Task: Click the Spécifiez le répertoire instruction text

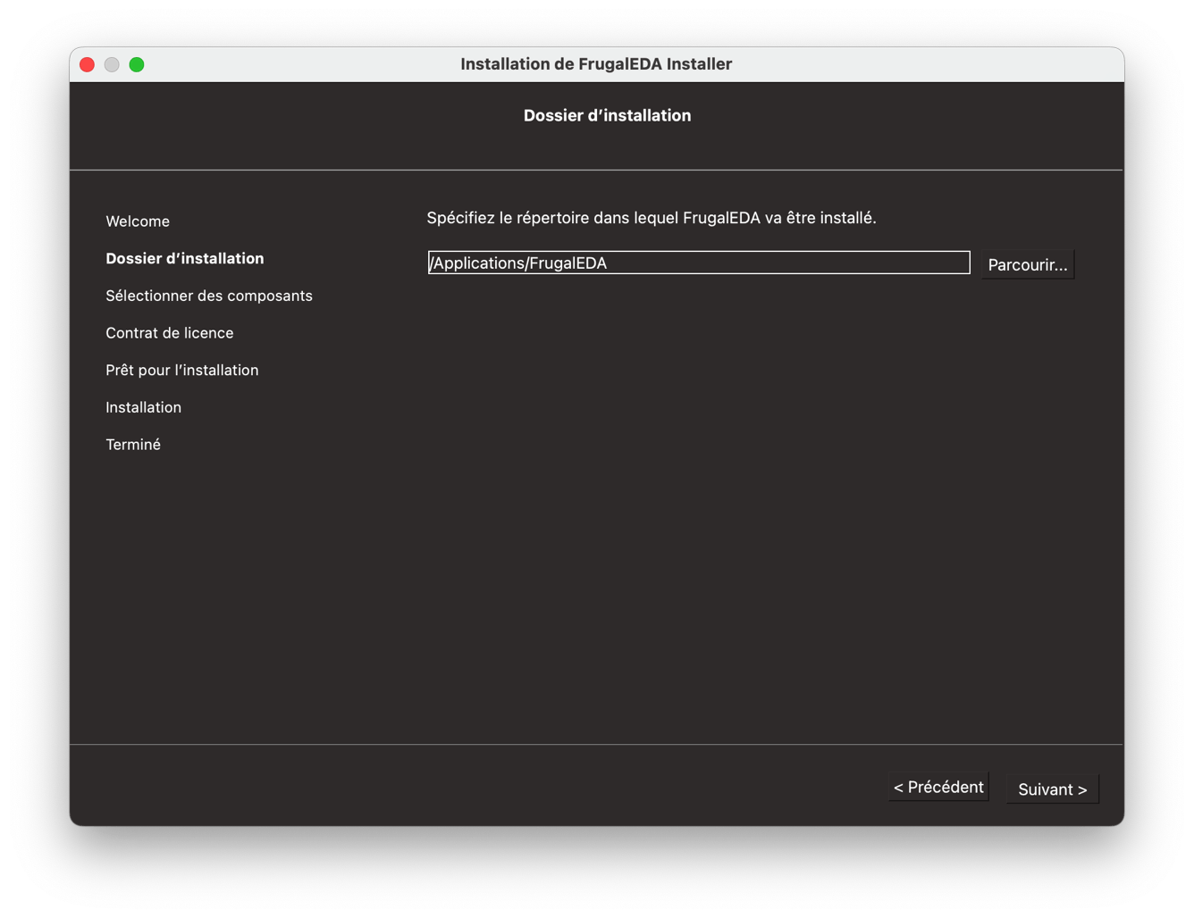Action: click(652, 218)
